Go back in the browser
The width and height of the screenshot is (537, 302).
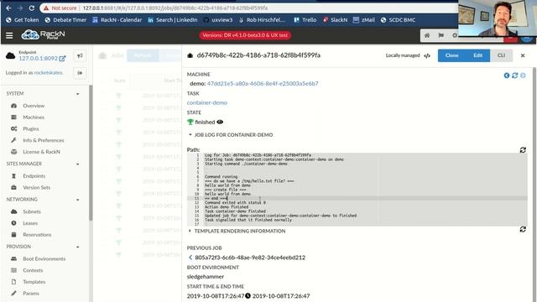tap(8, 8)
